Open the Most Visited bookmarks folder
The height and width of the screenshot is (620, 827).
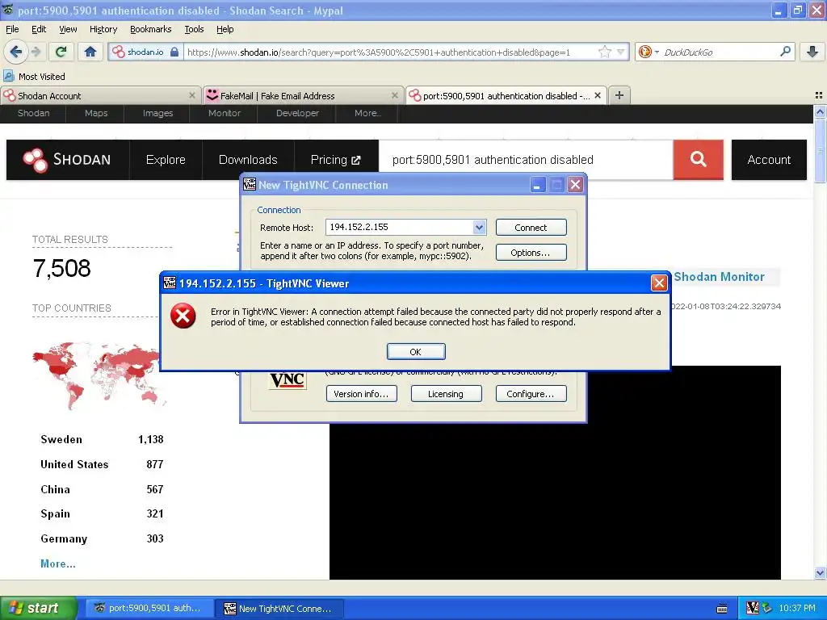coord(34,77)
